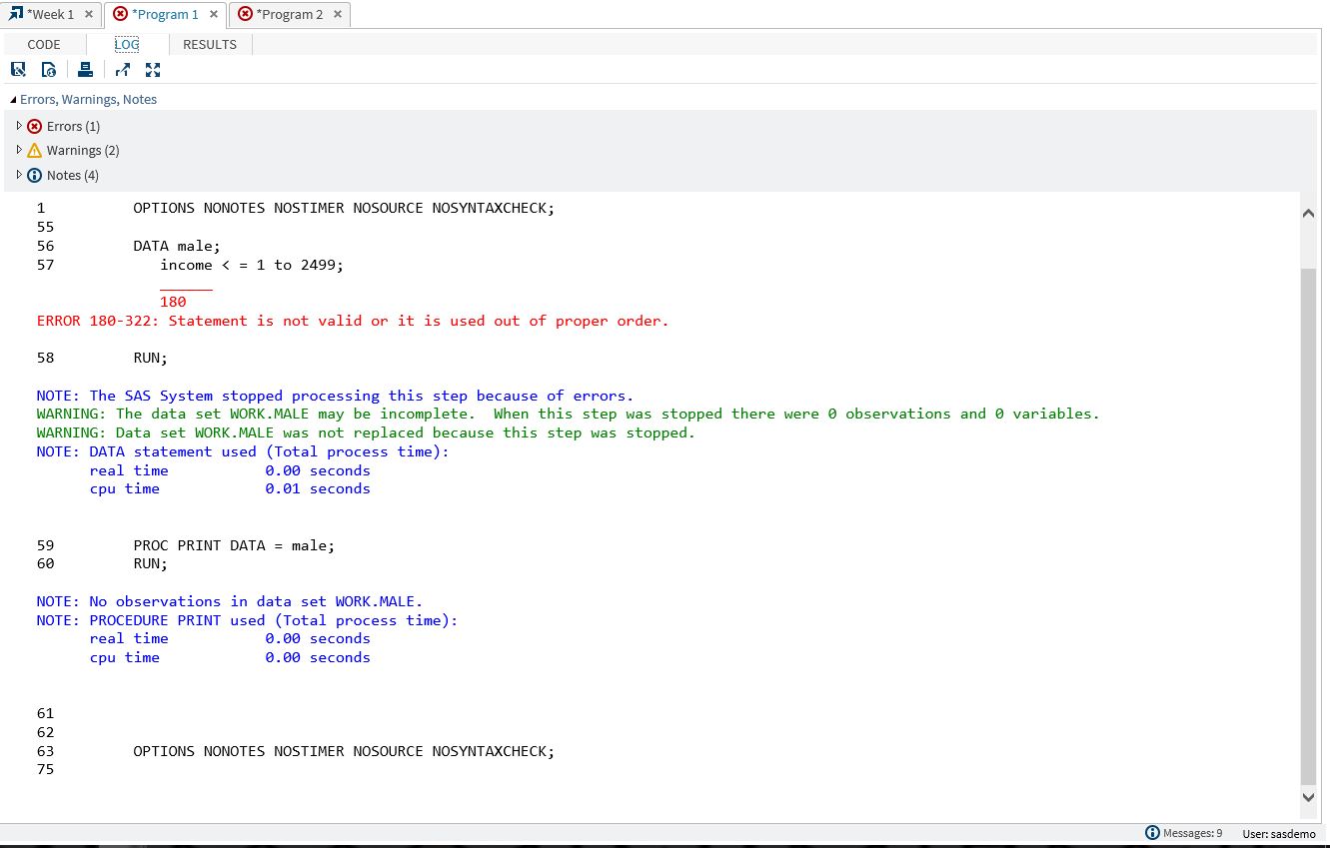Viewport: 1330px width, 848px height.
Task: Open the Week 1 program tab
Action: click(x=49, y=14)
